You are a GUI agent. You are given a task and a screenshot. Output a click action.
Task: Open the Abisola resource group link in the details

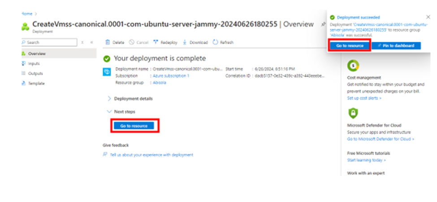[x=160, y=83]
